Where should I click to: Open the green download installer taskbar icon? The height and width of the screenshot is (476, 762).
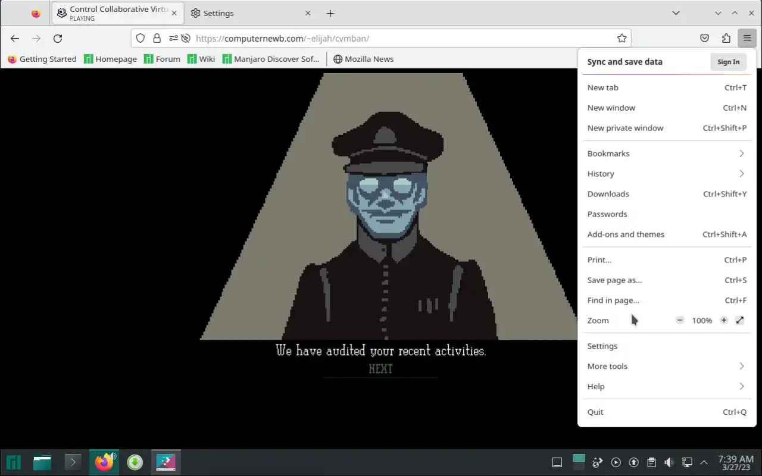click(135, 462)
